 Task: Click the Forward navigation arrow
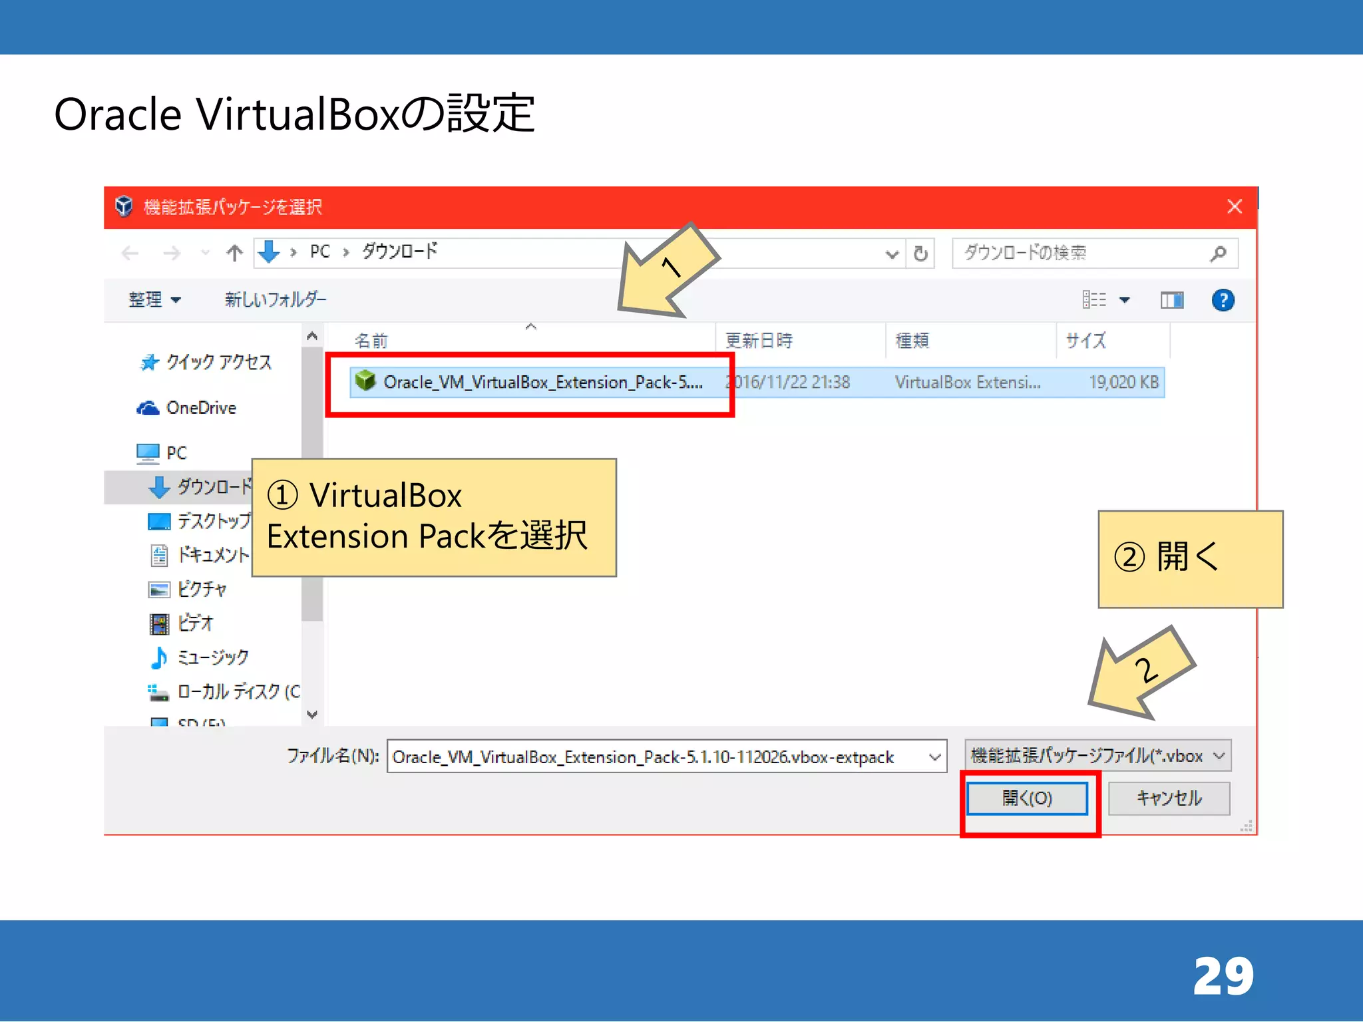[x=172, y=253]
